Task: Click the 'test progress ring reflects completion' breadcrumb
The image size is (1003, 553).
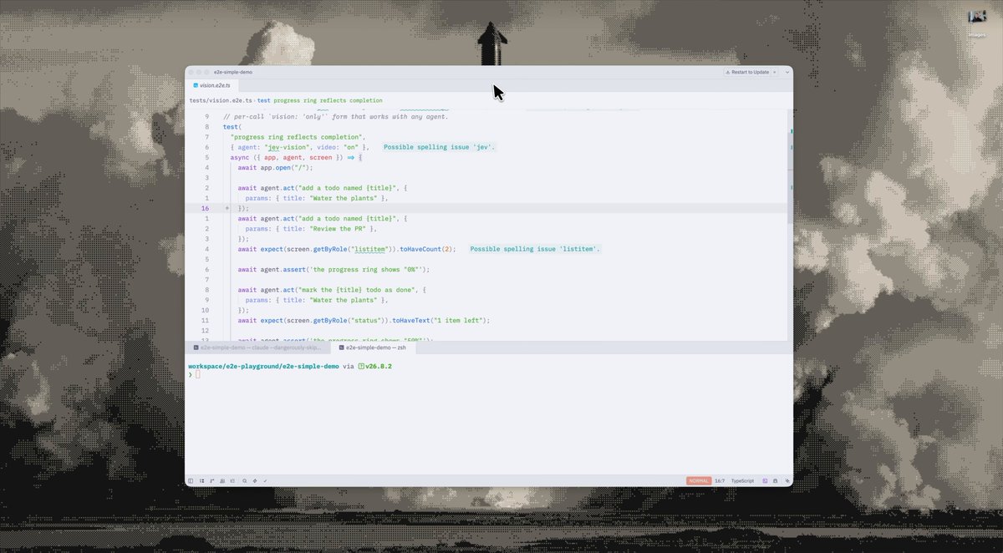Action: coord(320,100)
